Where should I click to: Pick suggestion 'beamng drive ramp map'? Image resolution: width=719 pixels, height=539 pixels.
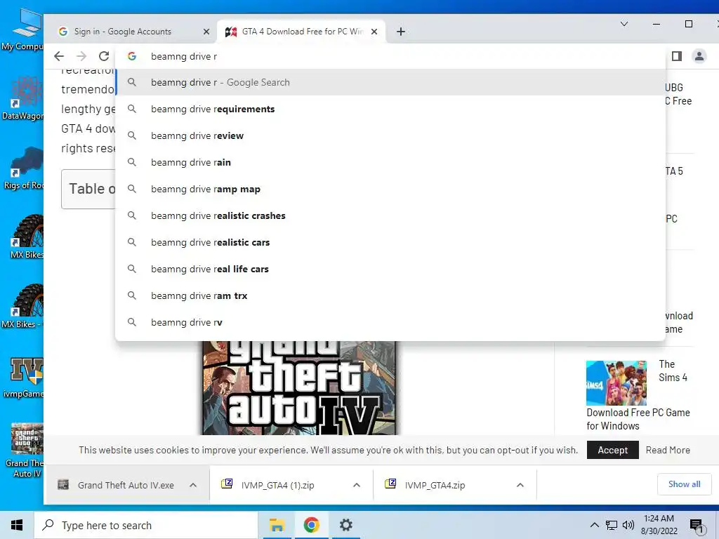coord(390,189)
